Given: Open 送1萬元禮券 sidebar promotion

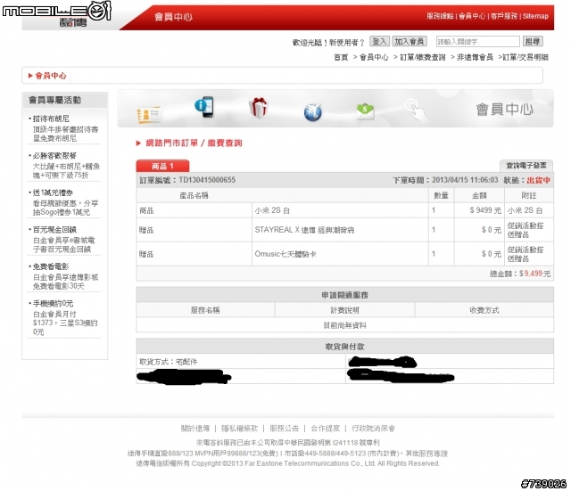Looking at the screenshot, I should [x=53, y=192].
